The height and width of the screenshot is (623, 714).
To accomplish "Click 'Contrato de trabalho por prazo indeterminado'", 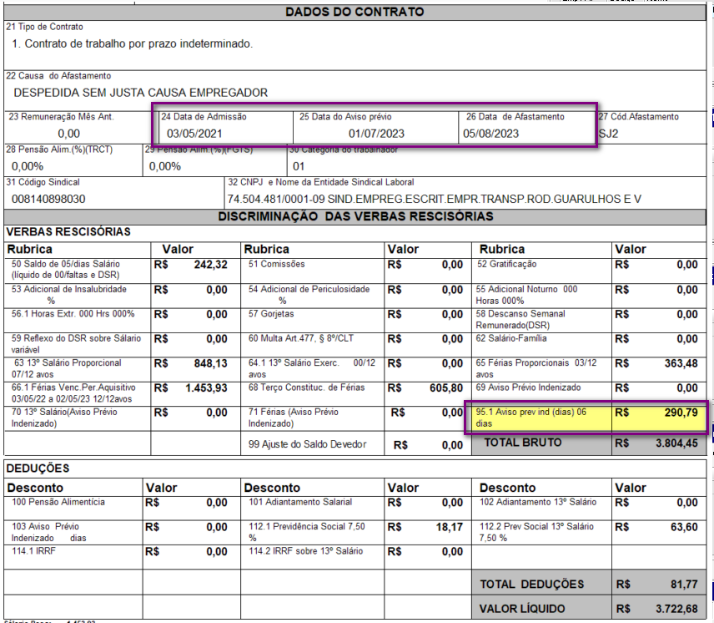I will coord(138,43).
